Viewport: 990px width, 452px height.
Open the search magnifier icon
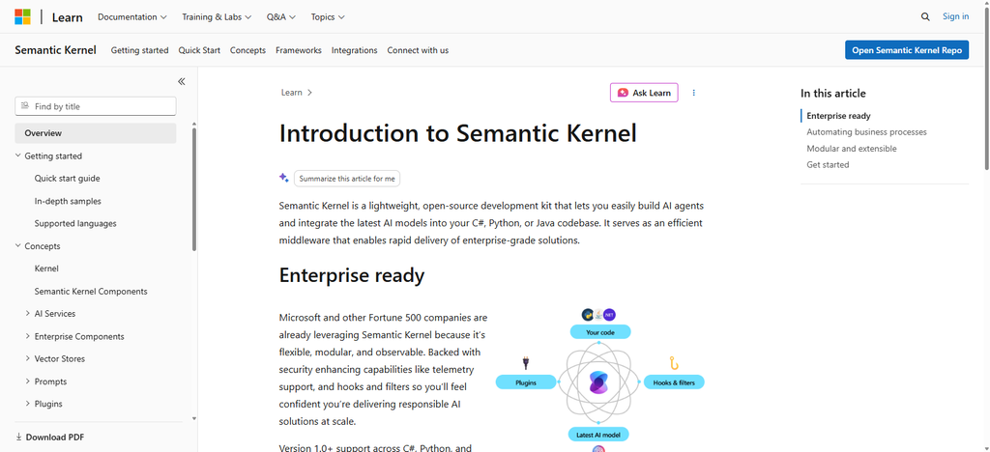[x=925, y=17]
